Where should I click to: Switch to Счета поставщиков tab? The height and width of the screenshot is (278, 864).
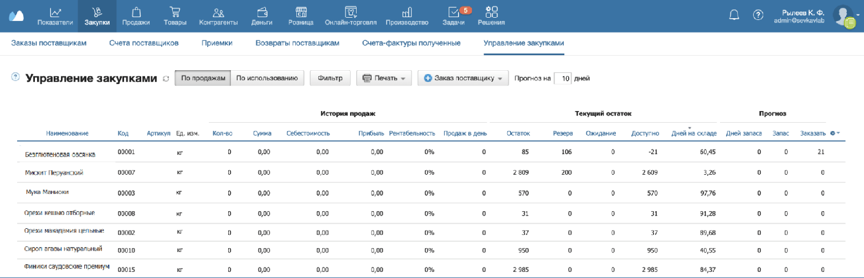[x=144, y=43]
